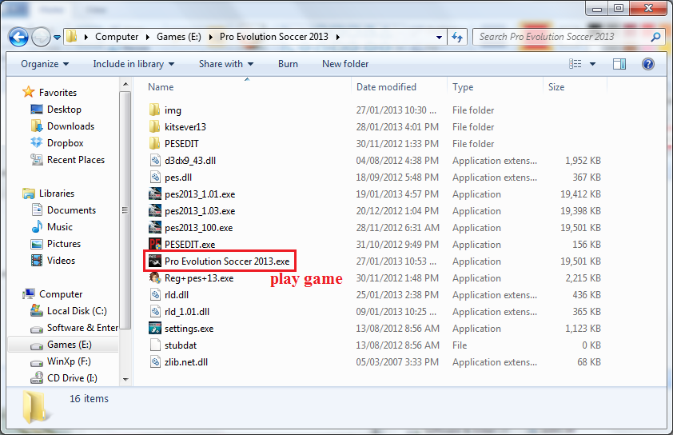Select the pes2013_100.exe application icon
Viewport: 673px width, 435px height.
tap(155, 227)
